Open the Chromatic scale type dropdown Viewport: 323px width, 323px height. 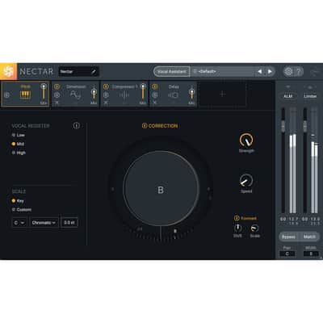44,223
